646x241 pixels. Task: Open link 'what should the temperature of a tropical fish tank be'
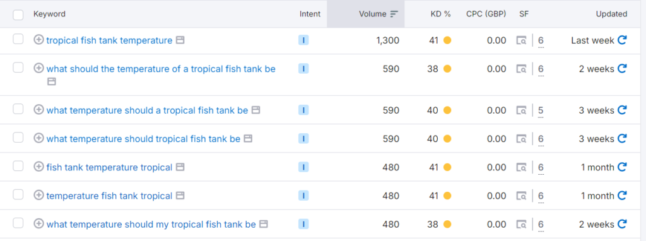click(x=161, y=69)
